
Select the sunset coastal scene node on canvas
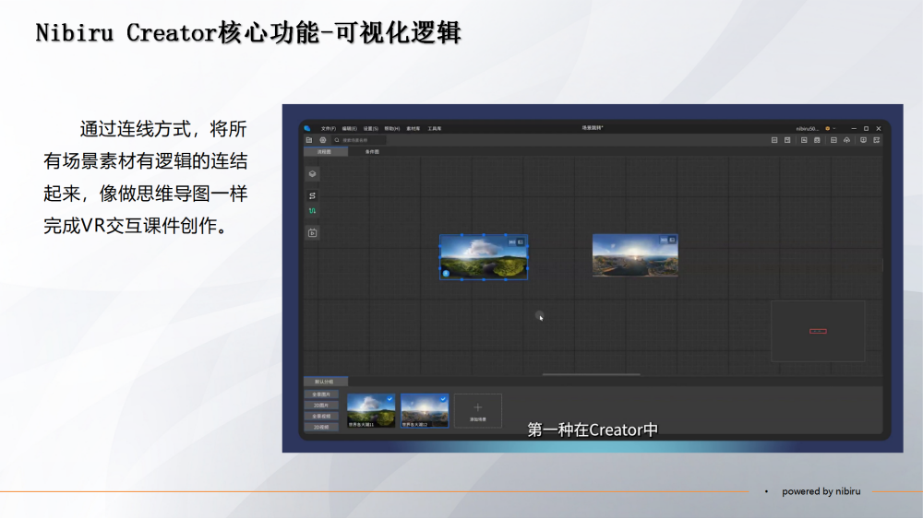(635, 255)
